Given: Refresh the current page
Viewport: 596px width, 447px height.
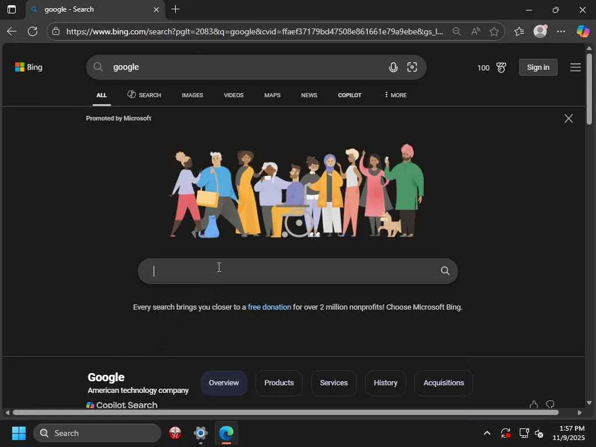Looking at the screenshot, I should click(33, 31).
